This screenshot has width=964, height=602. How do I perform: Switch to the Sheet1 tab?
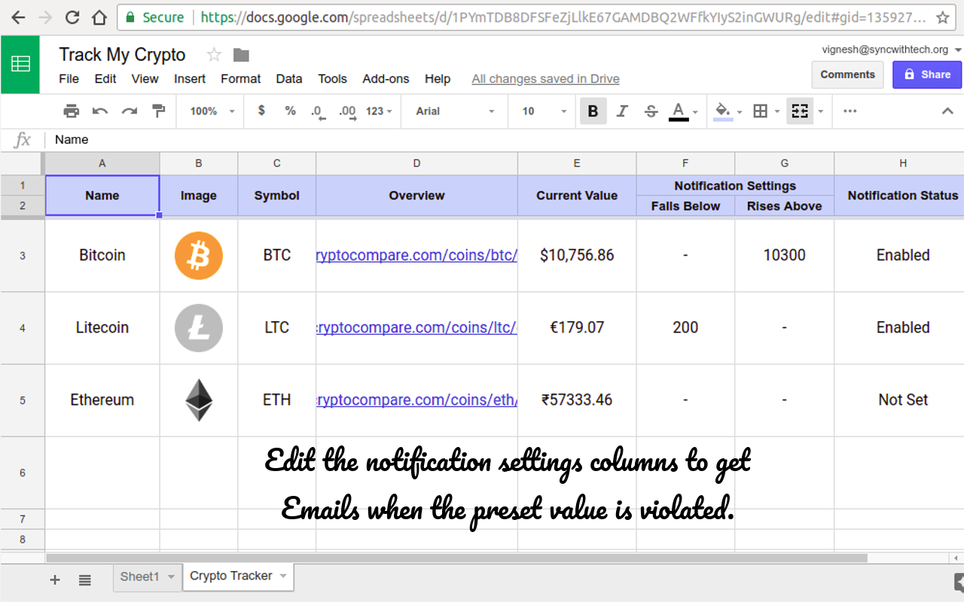pyautogui.click(x=140, y=576)
